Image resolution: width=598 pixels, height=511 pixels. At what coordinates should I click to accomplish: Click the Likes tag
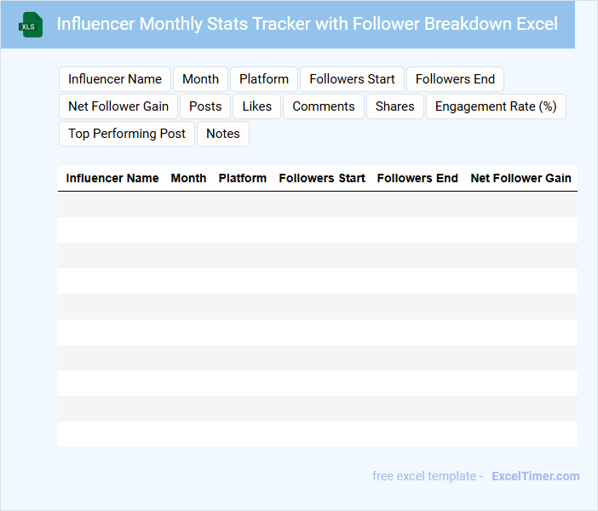tap(257, 106)
